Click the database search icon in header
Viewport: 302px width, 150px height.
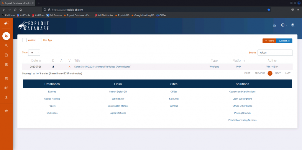pos(293,25)
